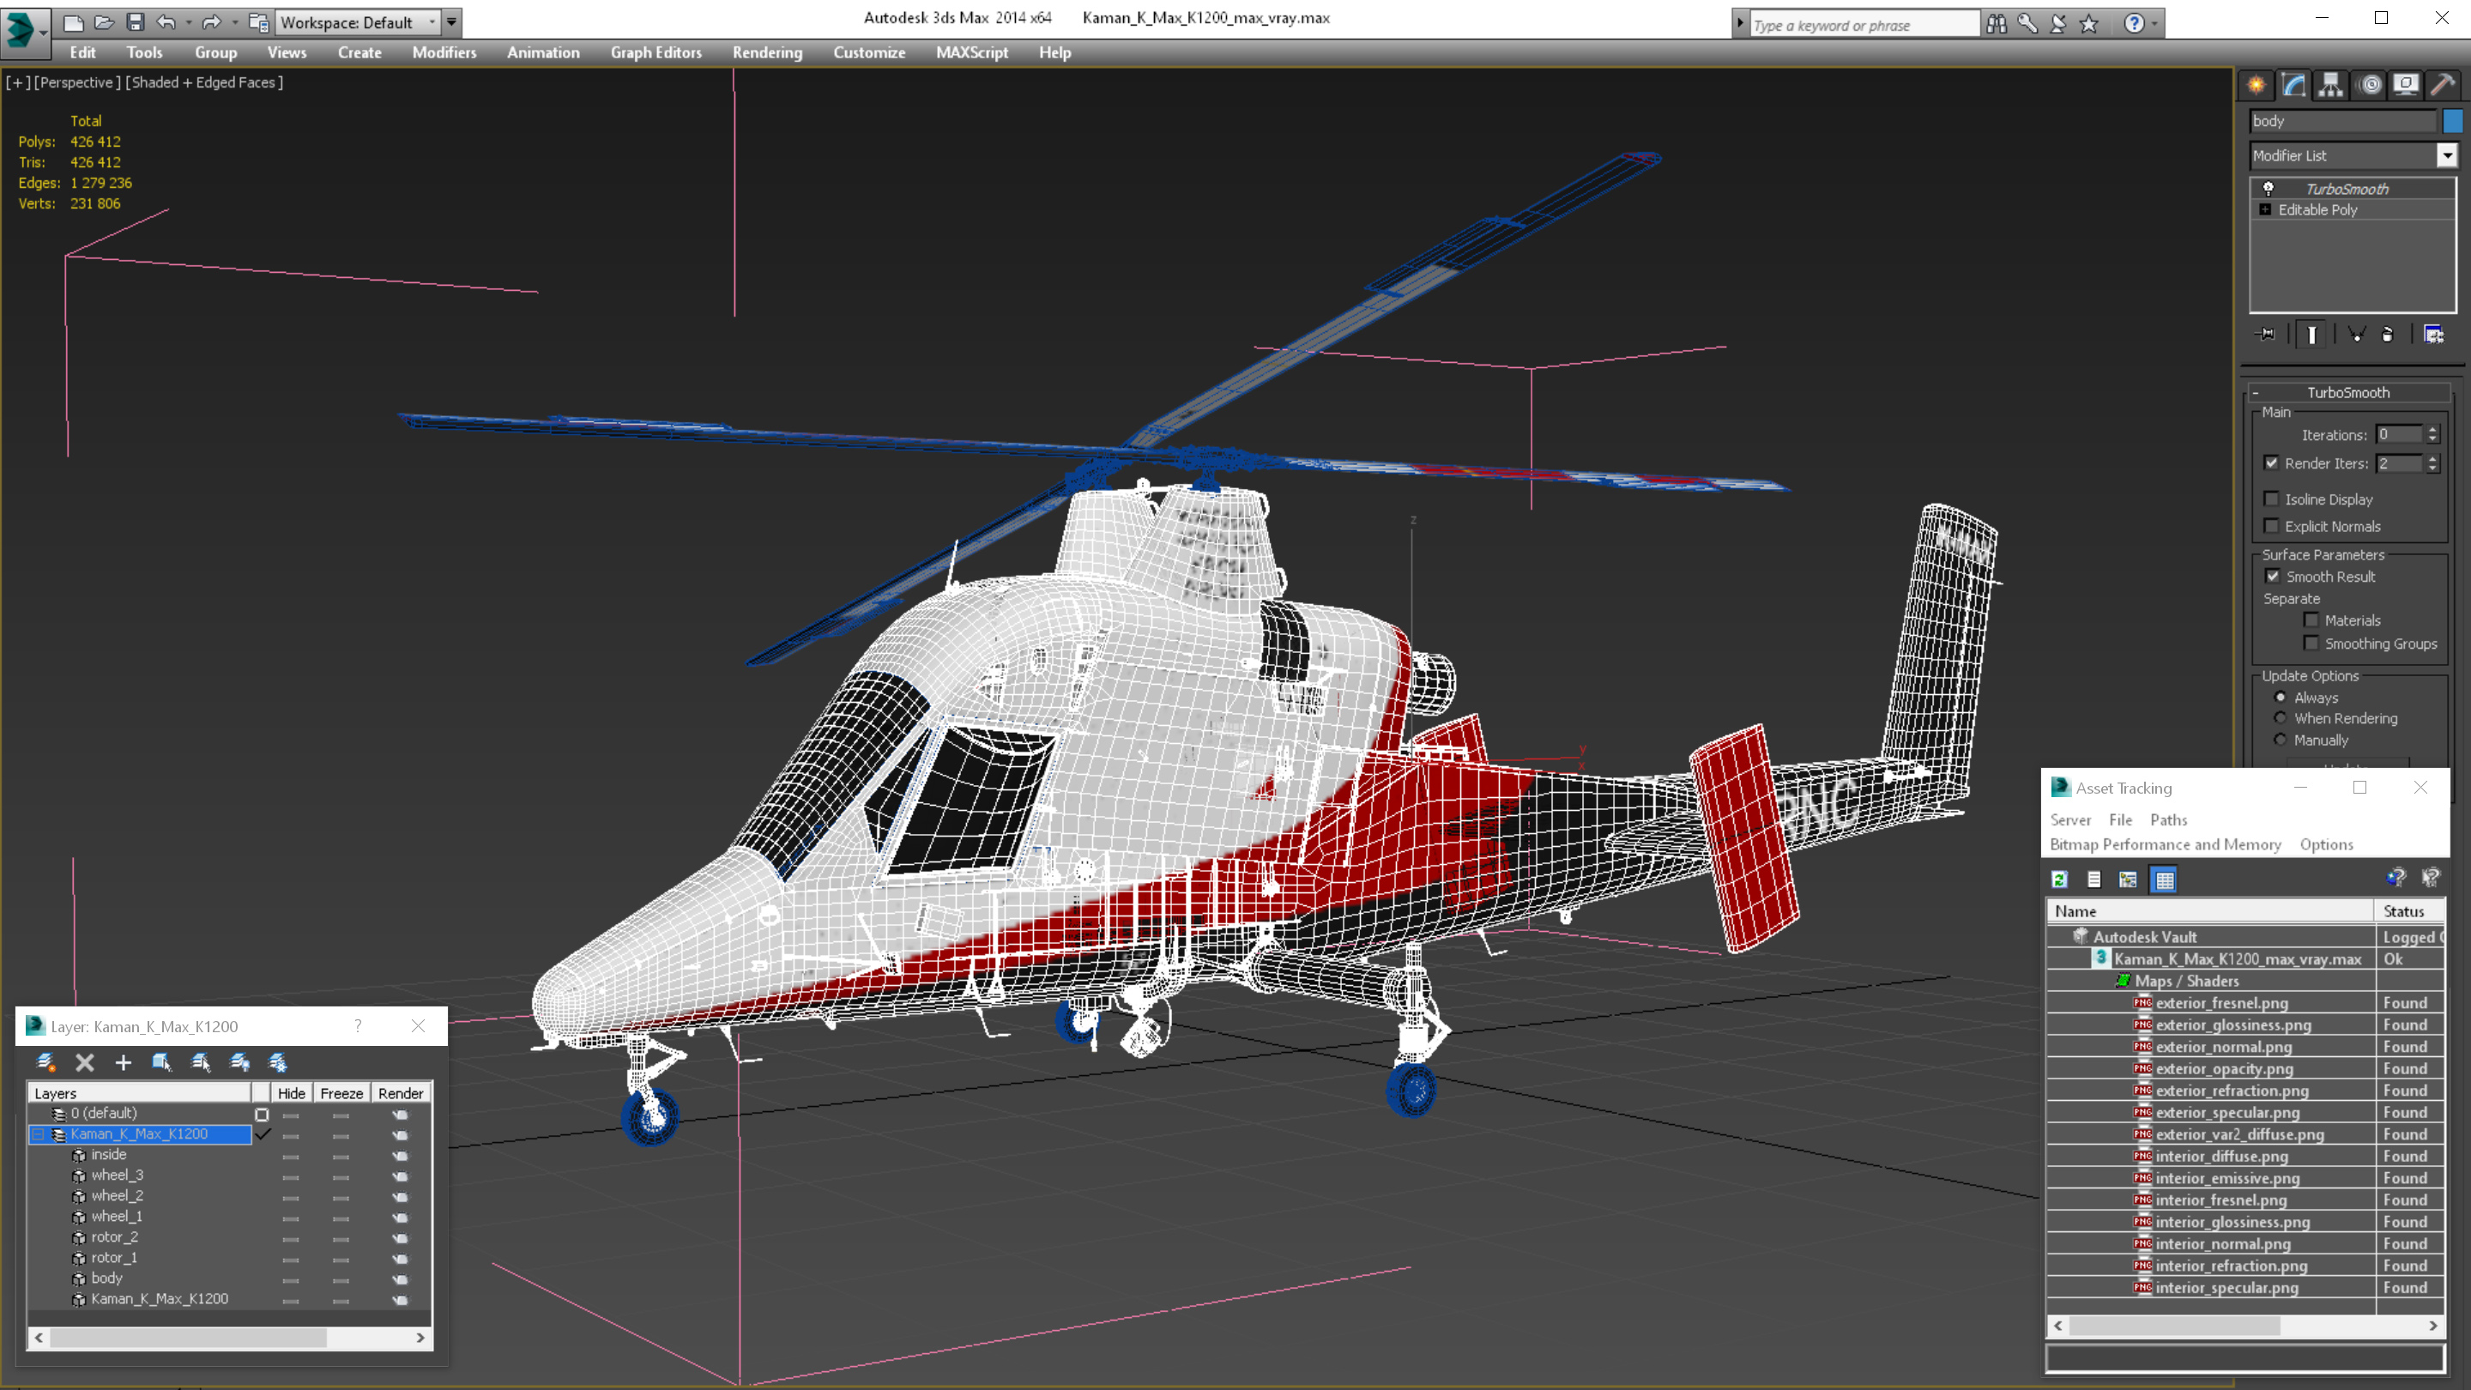Toggle the Render Iters checkbox

pyautogui.click(x=2271, y=462)
